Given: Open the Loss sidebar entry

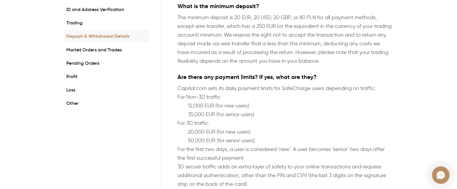Looking at the screenshot, I should (x=71, y=90).
